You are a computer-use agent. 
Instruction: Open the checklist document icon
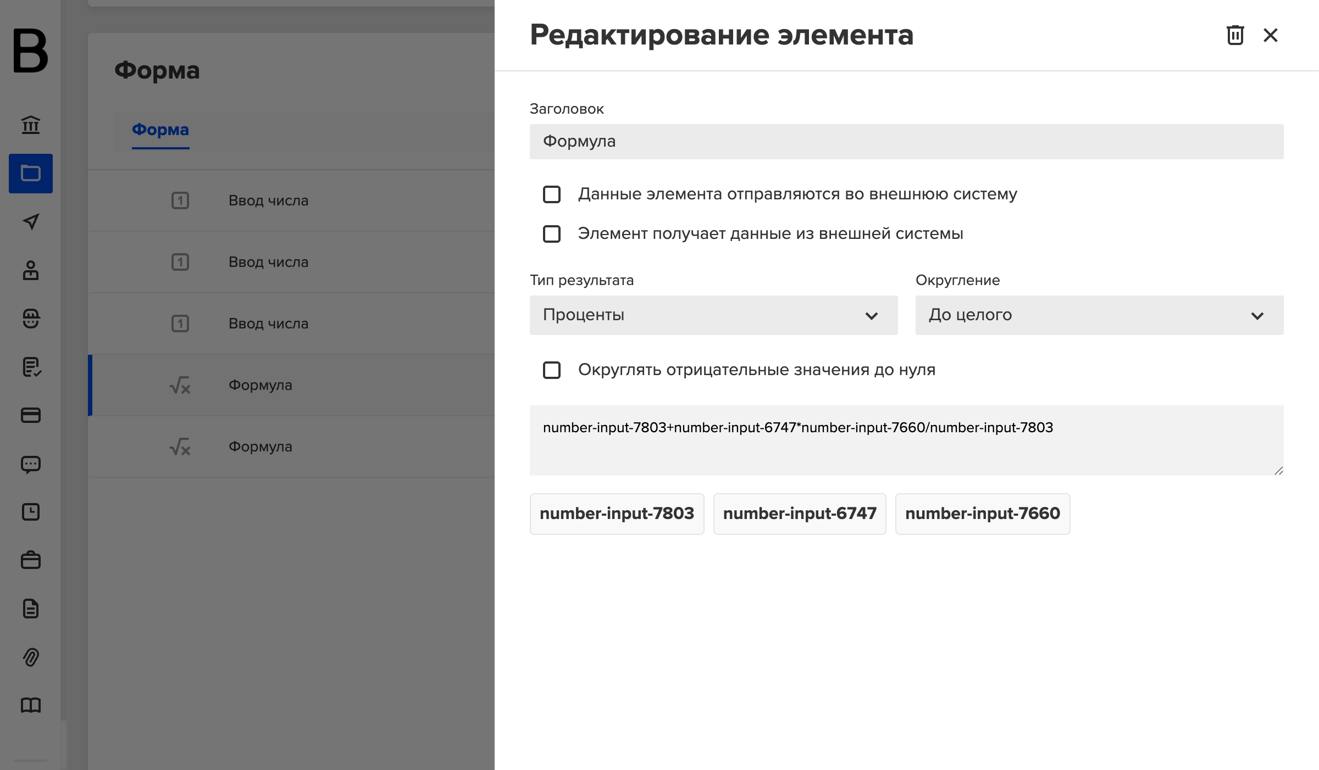31,366
